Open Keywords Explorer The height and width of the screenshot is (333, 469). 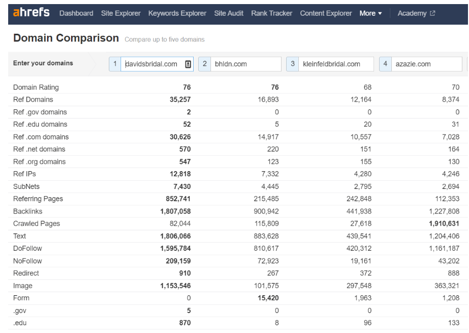pos(177,13)
